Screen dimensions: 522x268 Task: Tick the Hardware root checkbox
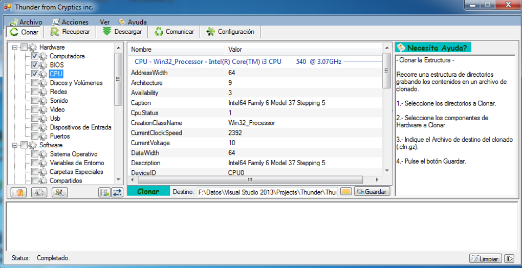(24, 47)
